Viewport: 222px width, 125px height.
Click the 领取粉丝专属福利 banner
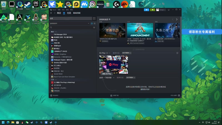click(202, 32)
